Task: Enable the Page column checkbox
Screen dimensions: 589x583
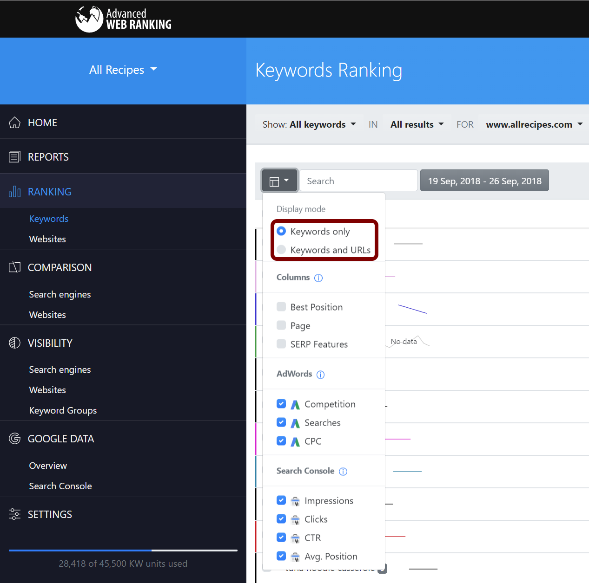Action: [281, 325]
